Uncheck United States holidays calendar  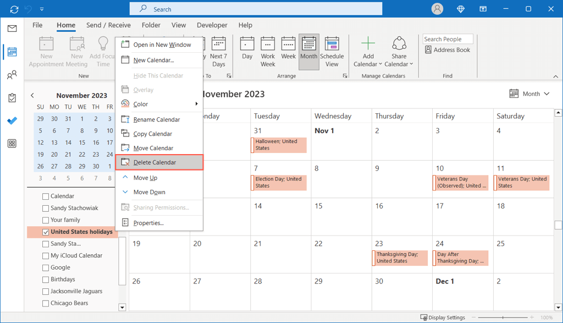46,232
